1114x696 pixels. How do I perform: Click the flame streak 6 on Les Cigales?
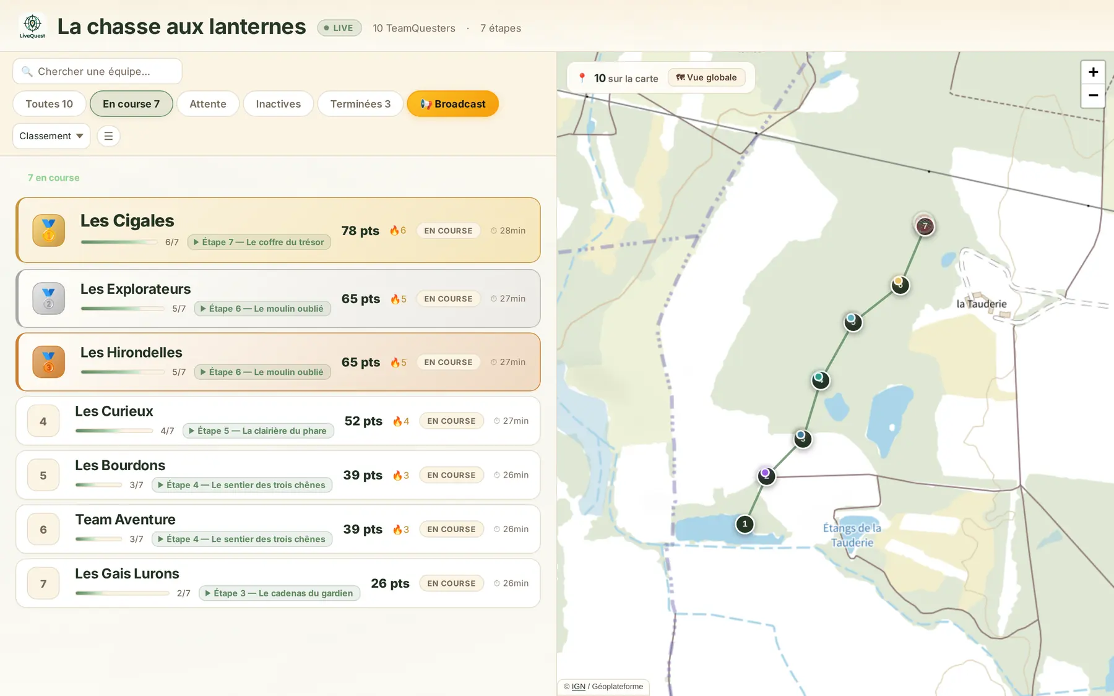(398, 230)
